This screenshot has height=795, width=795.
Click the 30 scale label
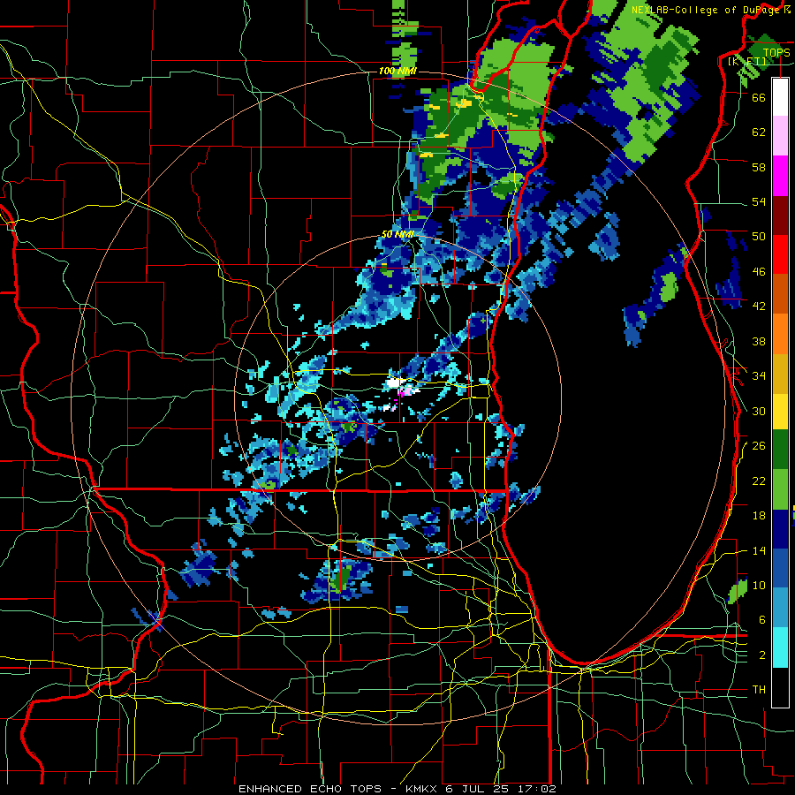(x=759, y=411)
